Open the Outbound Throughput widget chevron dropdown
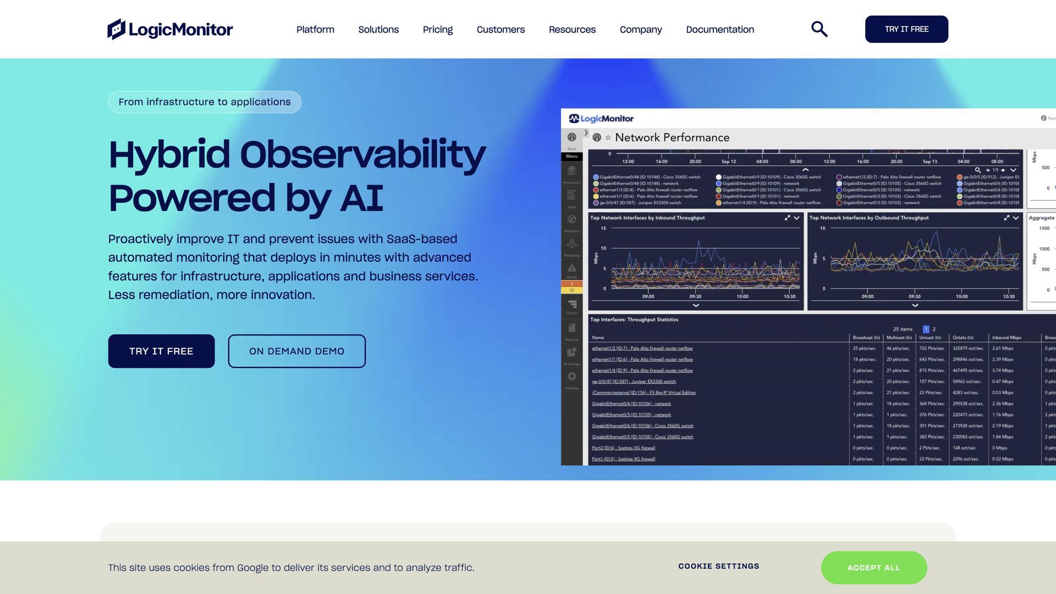Image resolution: width=1056 pixels, height=594 pixels. click(1015, 218)
